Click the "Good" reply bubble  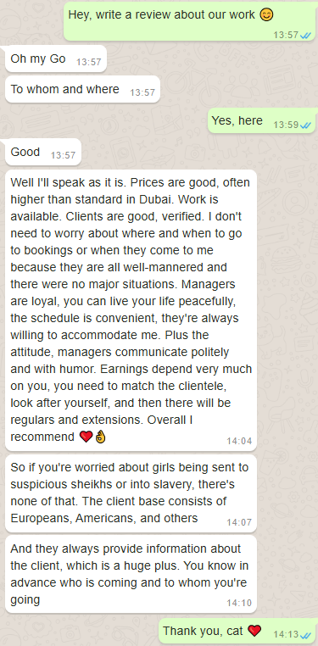pyautogui.click(x=43, y=152)
